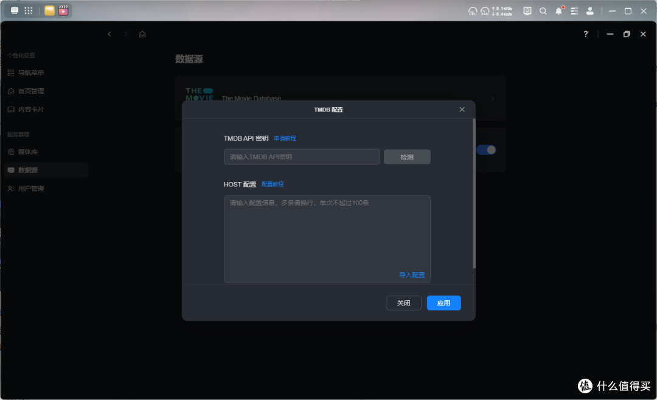The width and height of the screenshot is (657, 400).
Task: Open the system search magnifier icon
Action: (x=543, y=12)
